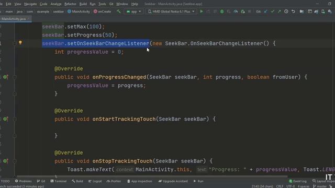Open Run tool window at bottom
Image resolution: width=335 pixels, height=188 pixels.
198,181
